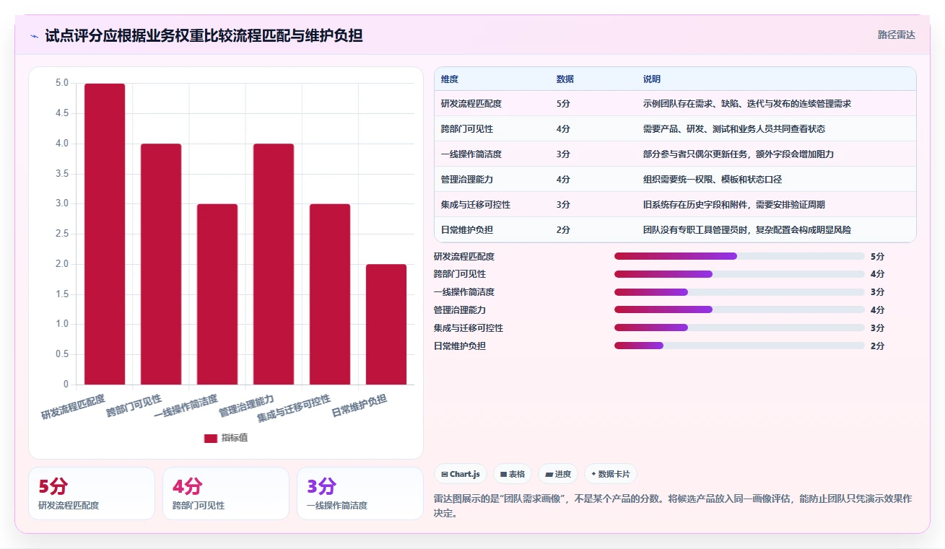Click the 管理治理能力 bar in chart
The height and width of the screenshot is (549, 945).
point(274,264)
